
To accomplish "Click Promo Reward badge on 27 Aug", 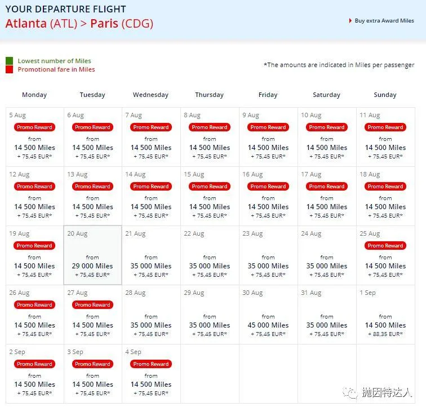I will (93, 305).
